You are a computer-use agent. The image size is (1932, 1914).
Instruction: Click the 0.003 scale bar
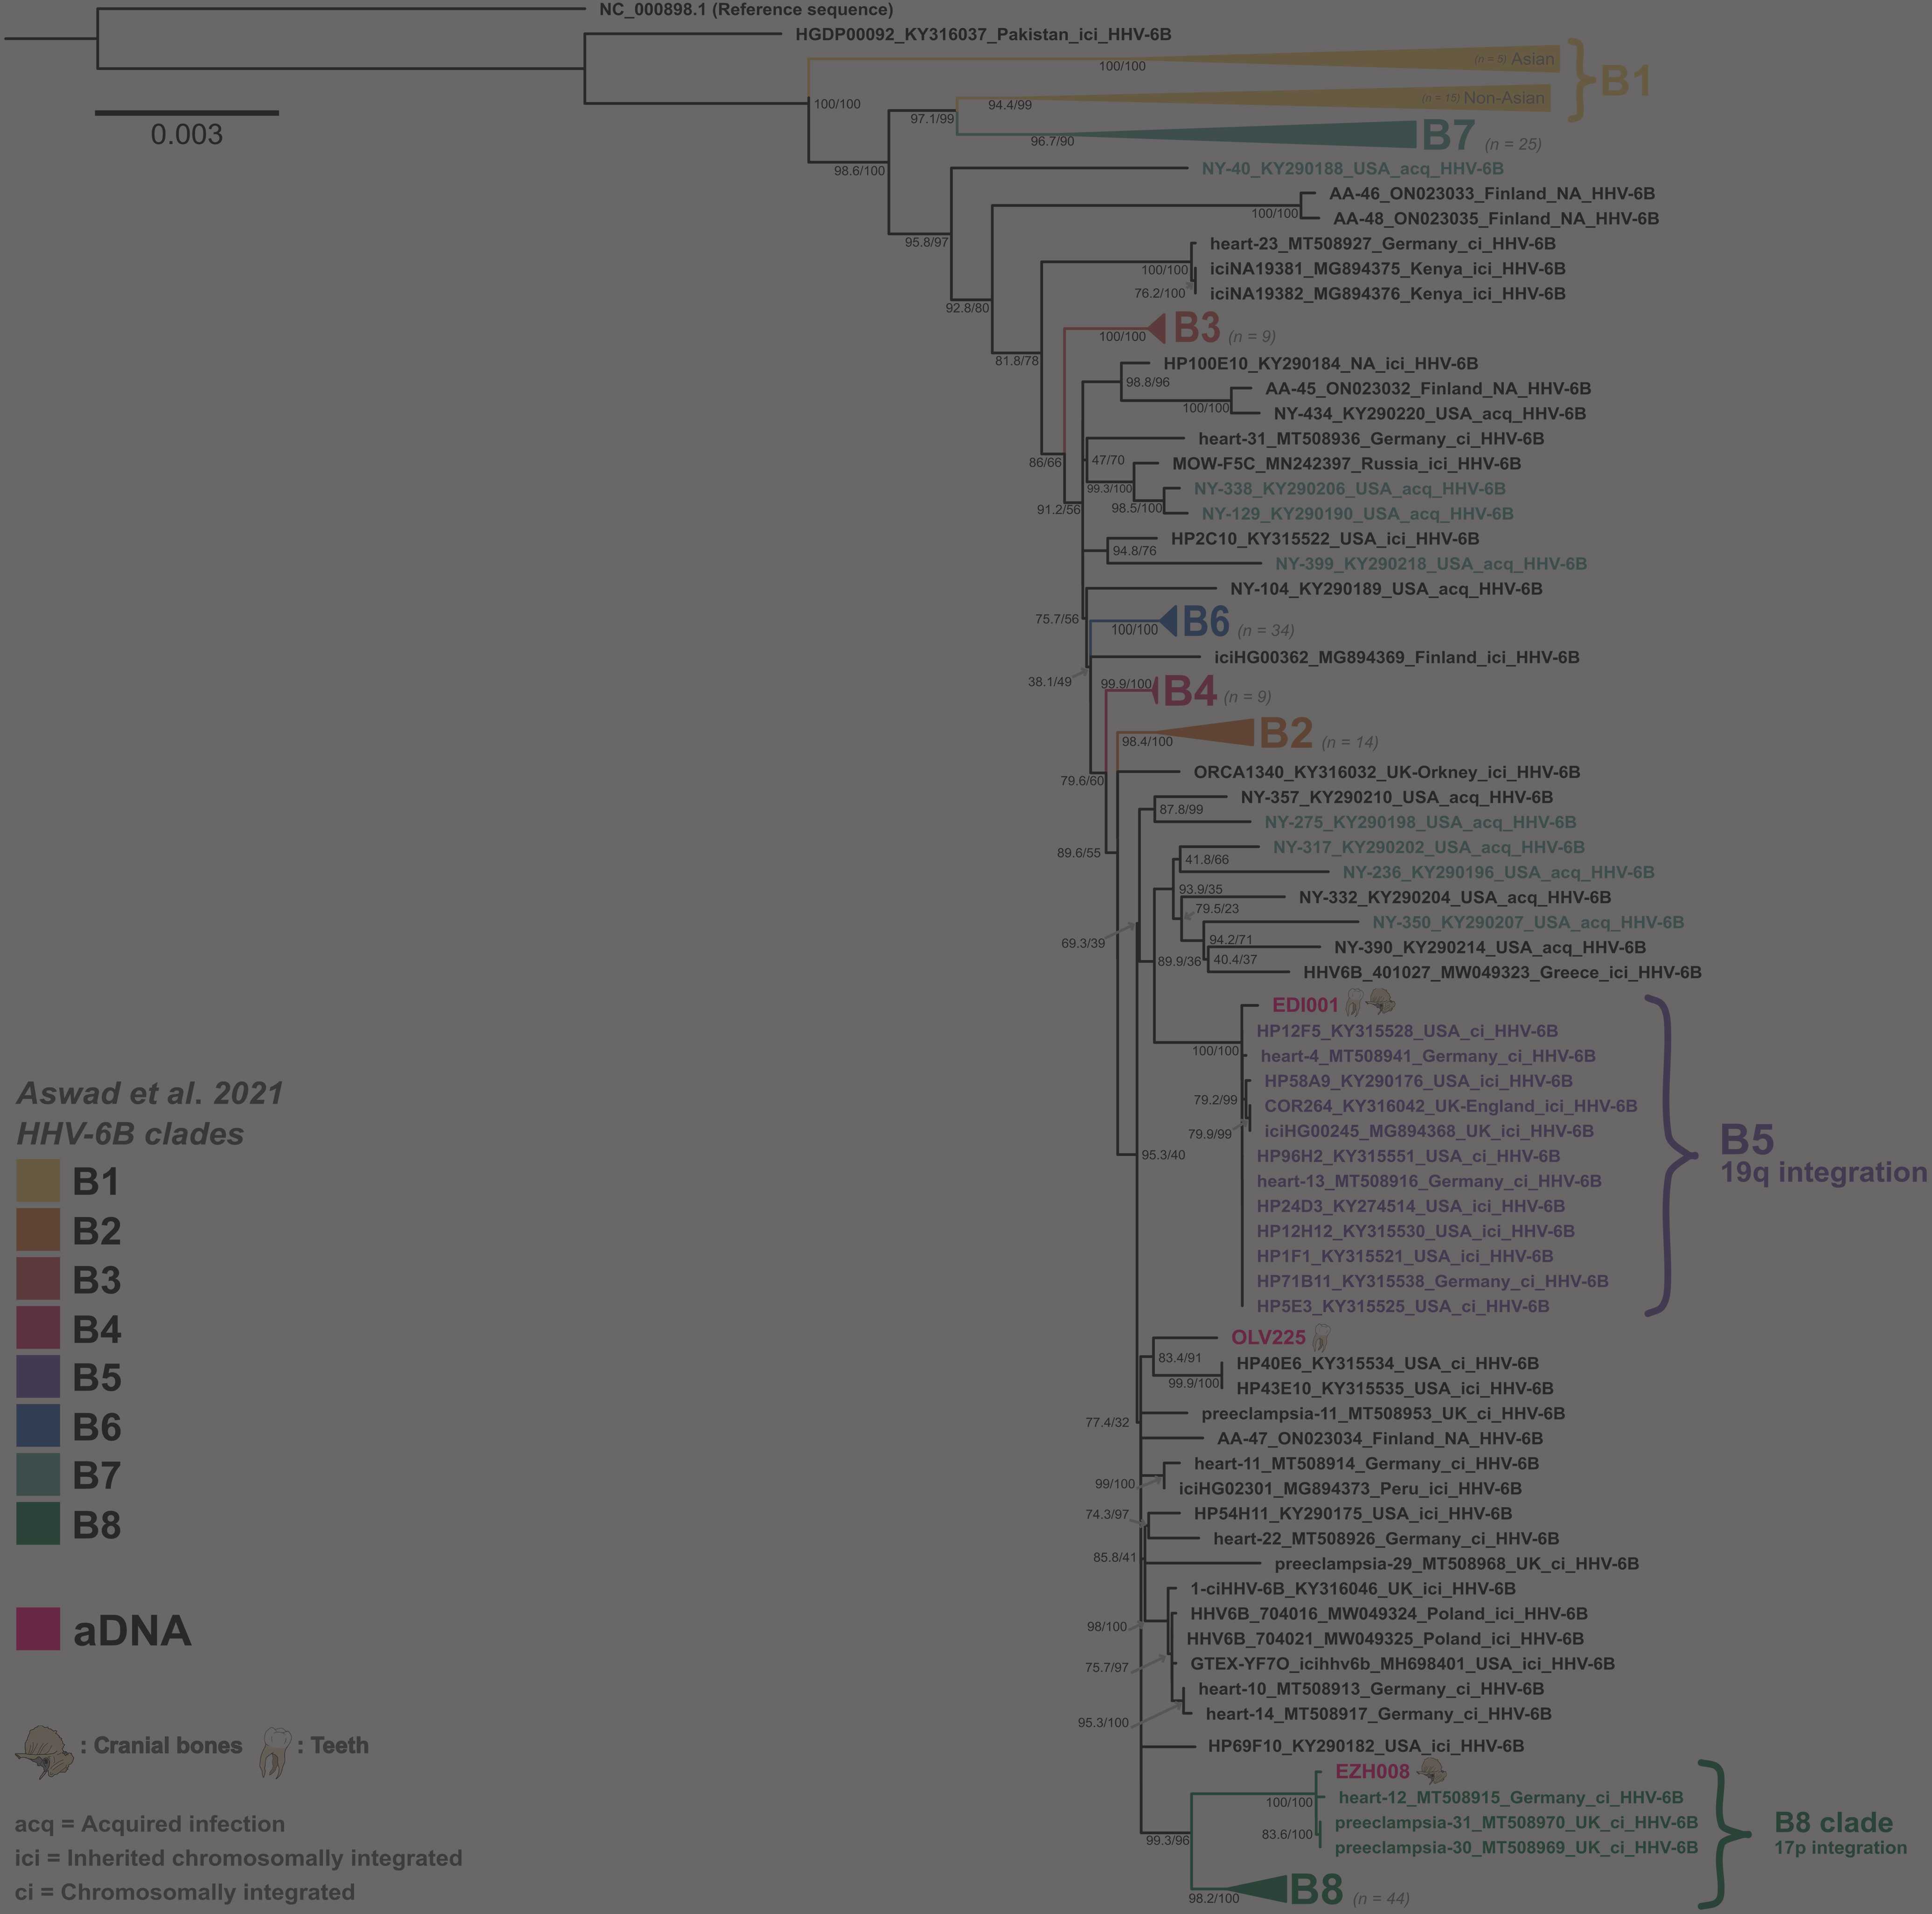pyautogui.click(x=187, y=113)
